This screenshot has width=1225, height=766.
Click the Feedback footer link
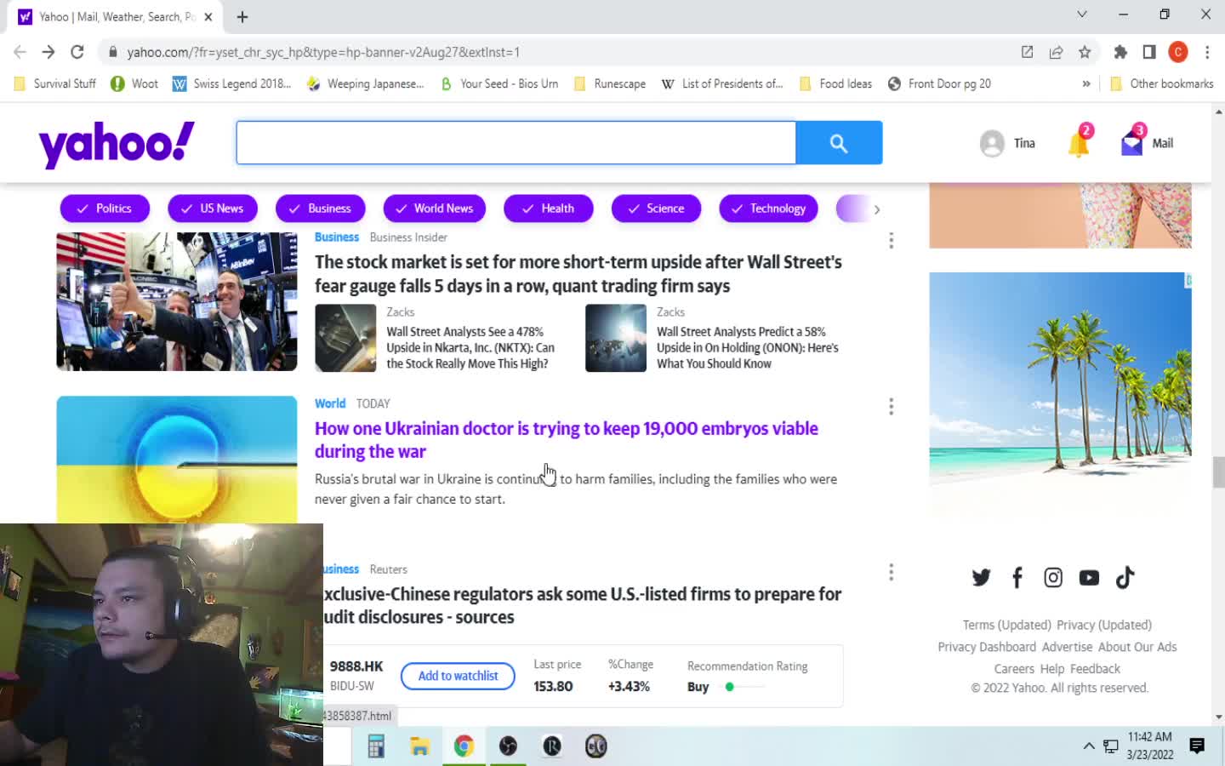click(1095, 669)
